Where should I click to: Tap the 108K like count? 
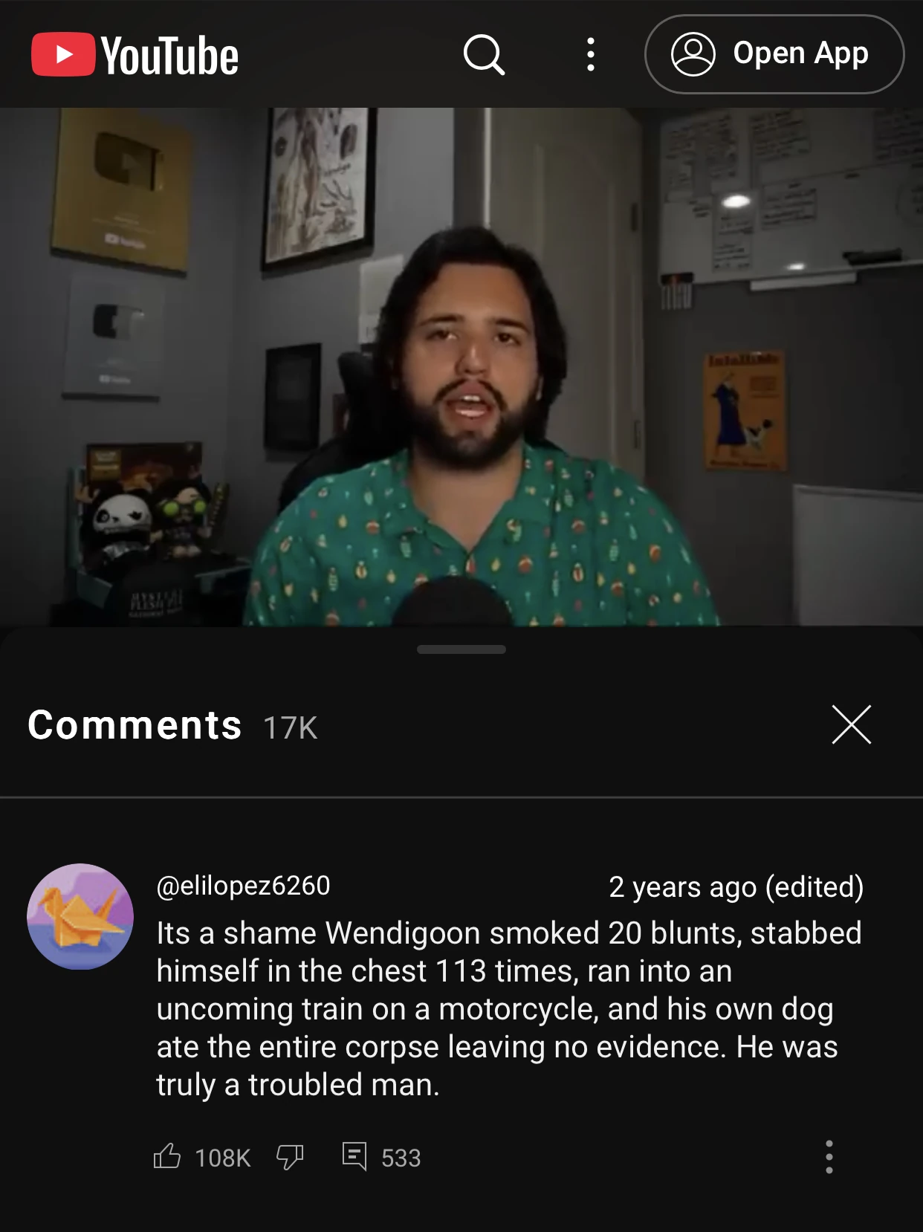coord(223,1158)
